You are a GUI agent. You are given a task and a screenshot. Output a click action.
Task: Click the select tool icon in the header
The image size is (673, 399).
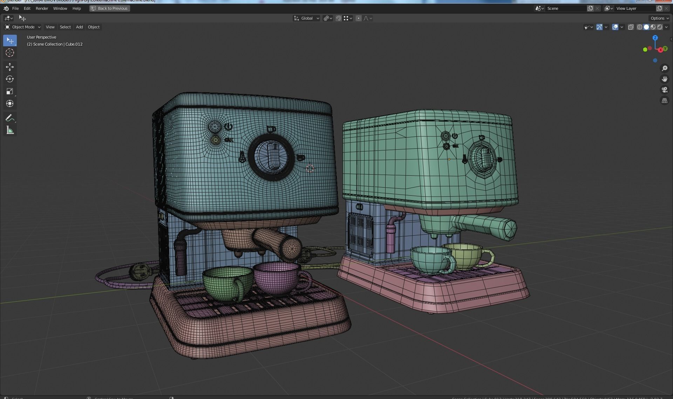pos(22,18)
